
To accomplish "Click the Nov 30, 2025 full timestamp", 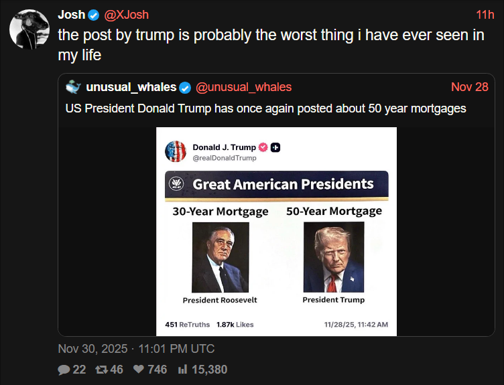I will point(136,349).
